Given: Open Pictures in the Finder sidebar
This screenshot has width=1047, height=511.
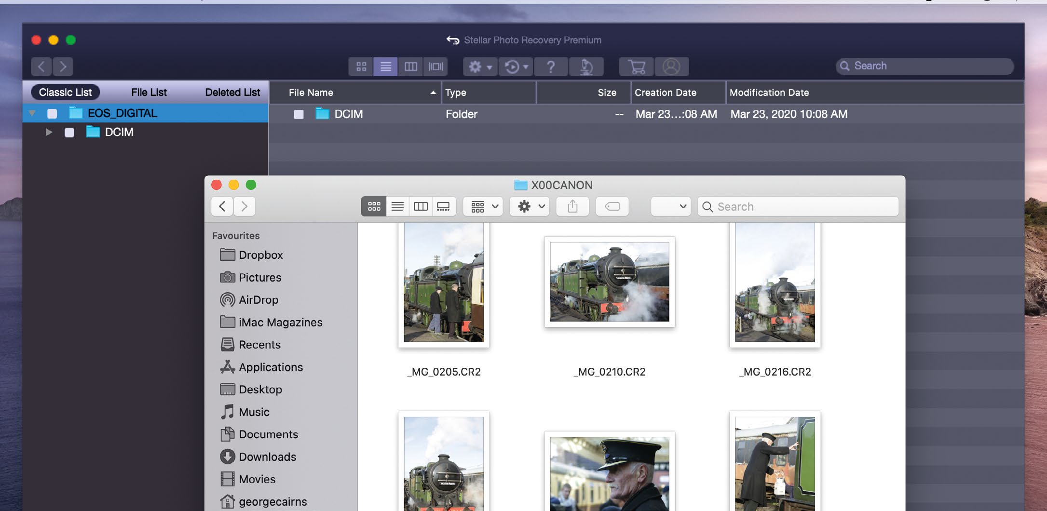Looking at the screenshot, I should point(250,278).
